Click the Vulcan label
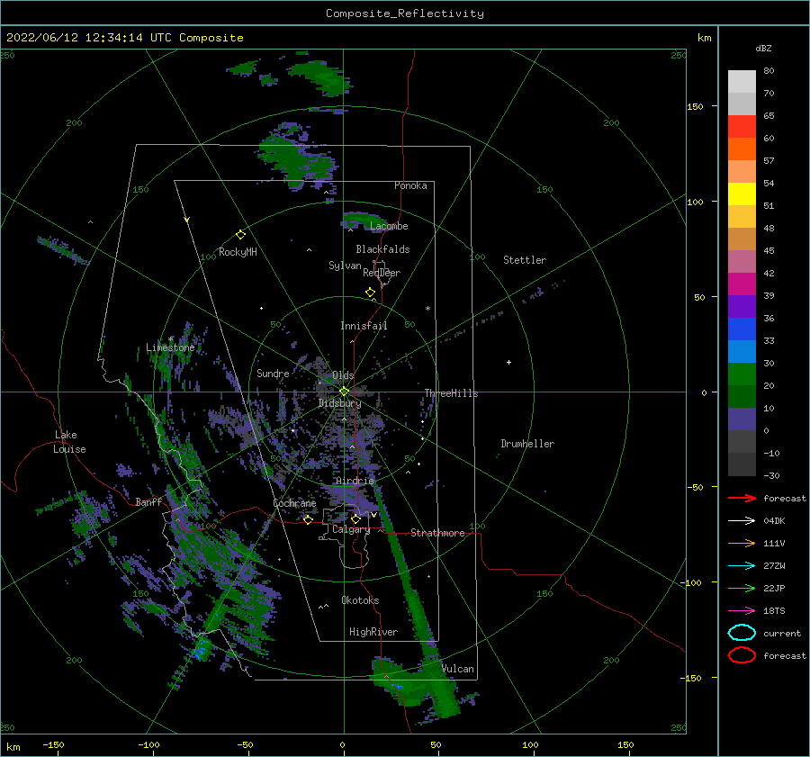Screen dimensions: 810x757 (458, 669)
